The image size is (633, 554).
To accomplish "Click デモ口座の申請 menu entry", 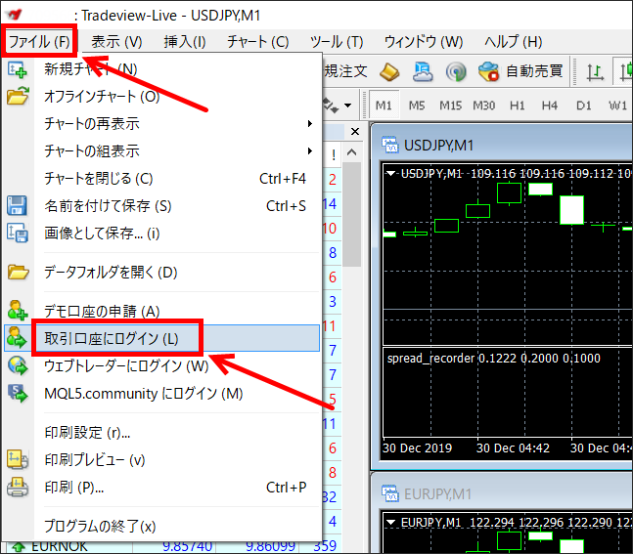I will click(x=102, y=312).
